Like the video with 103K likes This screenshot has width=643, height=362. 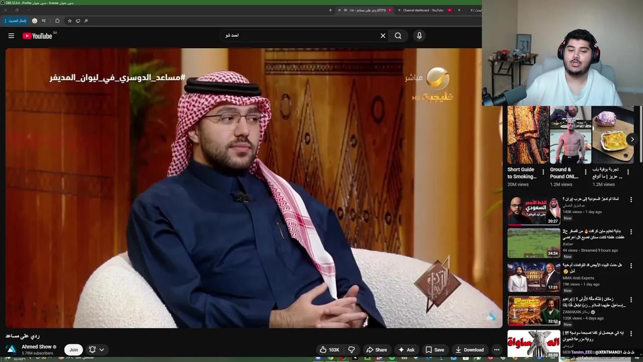tap(330, 350)
